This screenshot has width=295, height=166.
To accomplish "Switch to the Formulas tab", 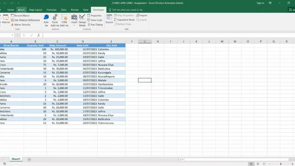I will pos(51,10).
